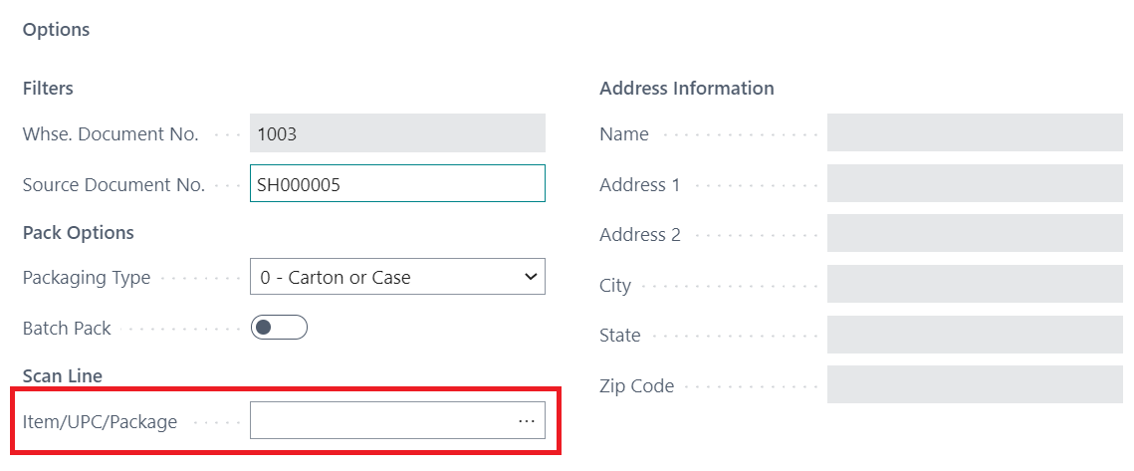Click the Batch Pack label text
The height and width of the screenshot is (471, 1134).
[x=67, y=328]
